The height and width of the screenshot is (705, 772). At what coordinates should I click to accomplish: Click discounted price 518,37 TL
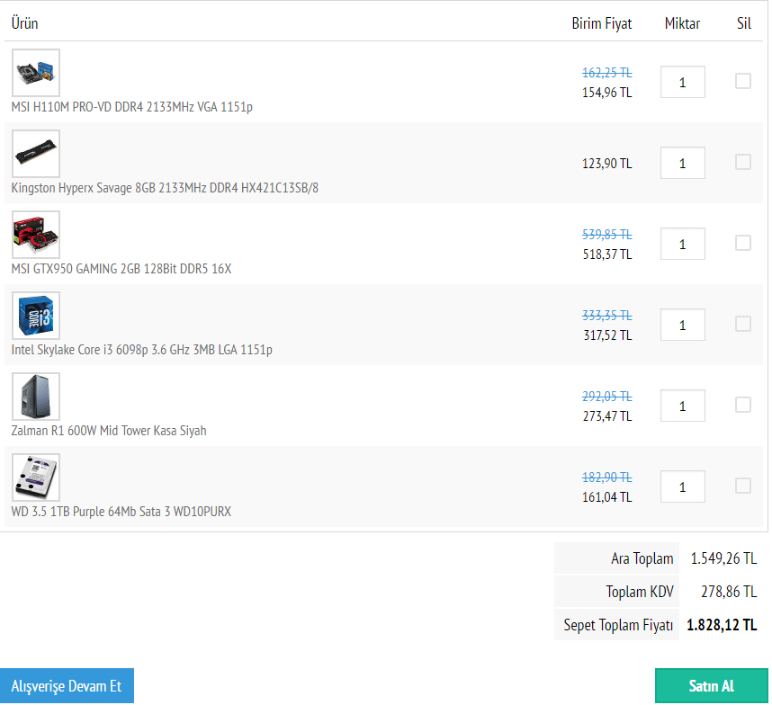607,254
